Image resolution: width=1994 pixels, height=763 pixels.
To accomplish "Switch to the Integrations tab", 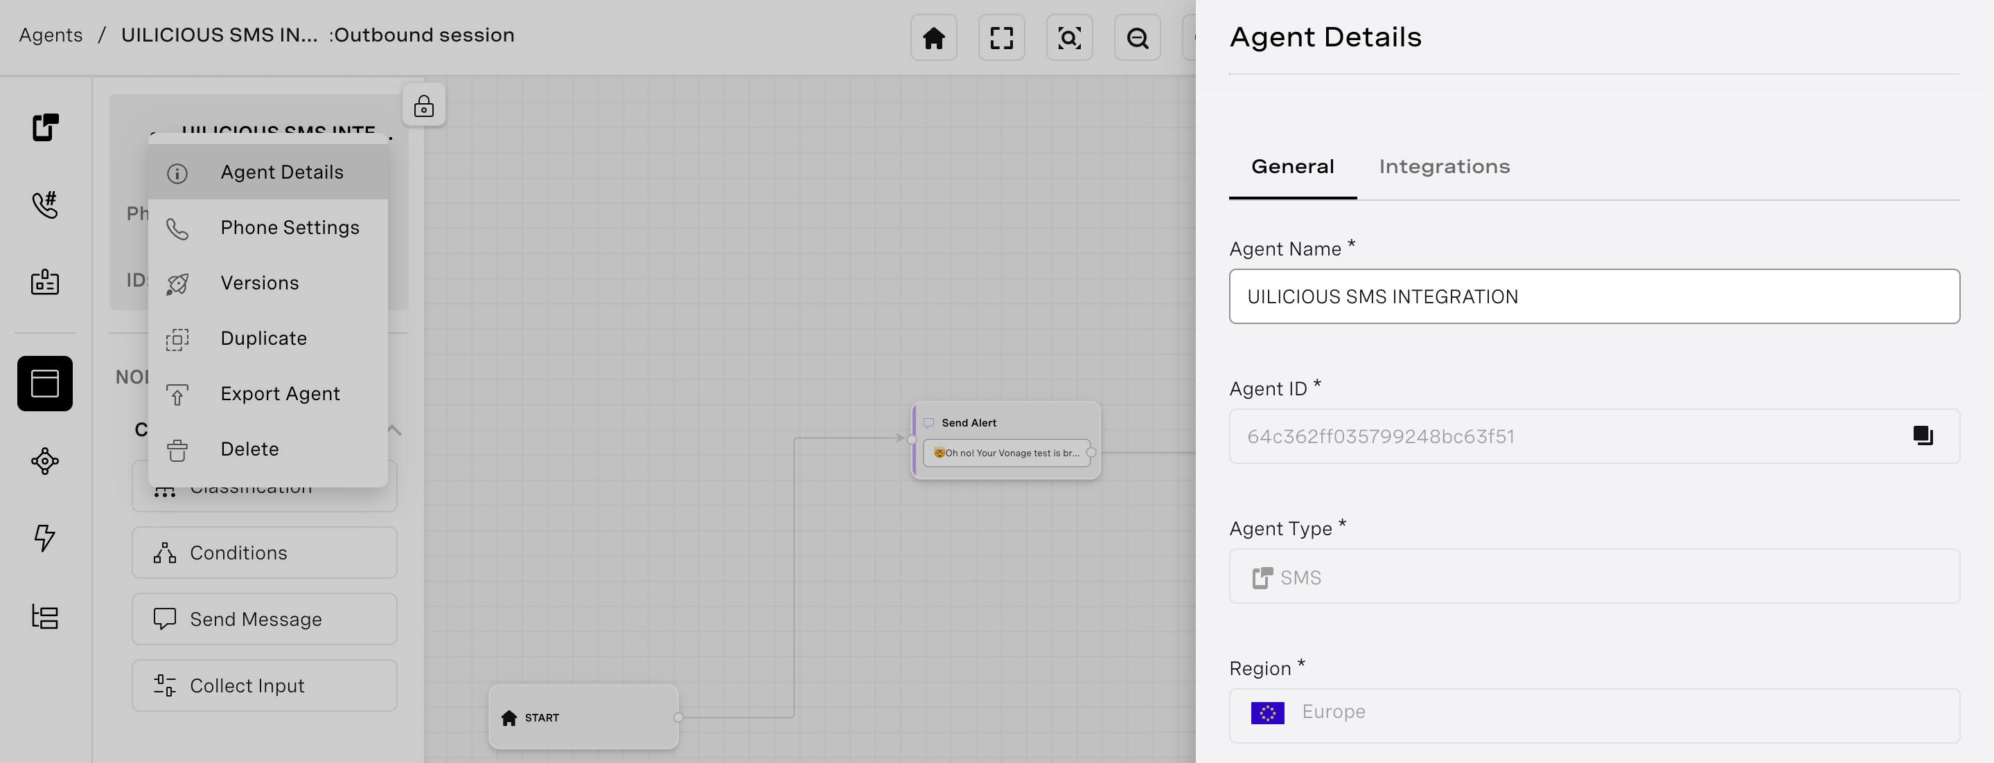I will point(1444,166).
